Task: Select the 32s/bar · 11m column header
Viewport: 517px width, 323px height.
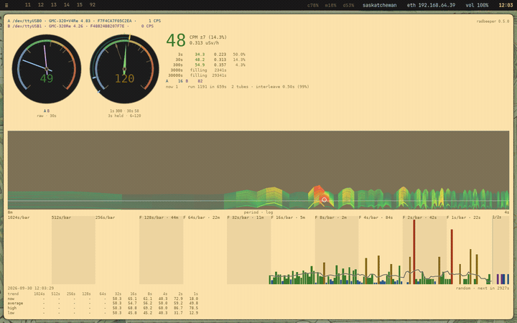Action: (246, 217)
